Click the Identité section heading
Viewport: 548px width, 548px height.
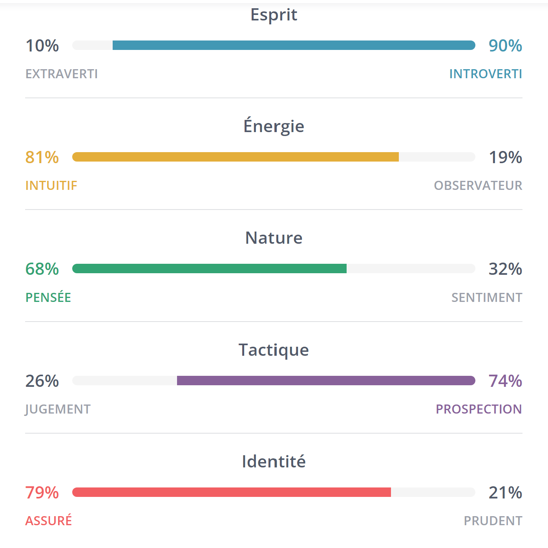click(274, 462)
